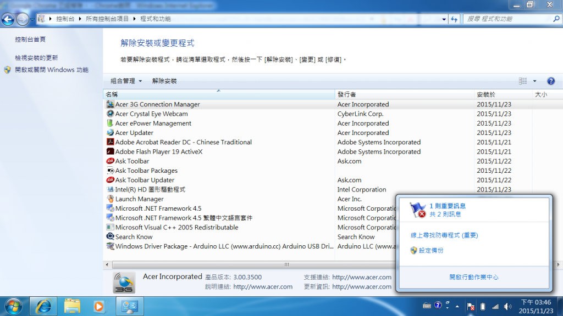The height and width of the screenshot is (316, 563).
Task: Click the network signal tray icon
Action: [495, 306]
